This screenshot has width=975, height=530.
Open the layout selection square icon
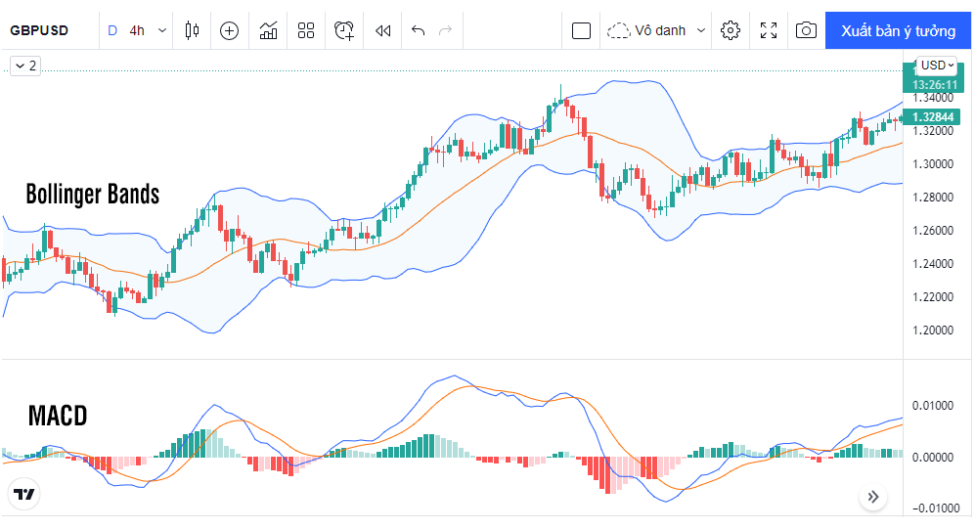pos(581,30)
